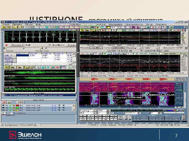The width and height of the screenshot is (189, 141).
Task: Click cyan filter icon left of scissors in main toolbar
Action: coord(47,27)
